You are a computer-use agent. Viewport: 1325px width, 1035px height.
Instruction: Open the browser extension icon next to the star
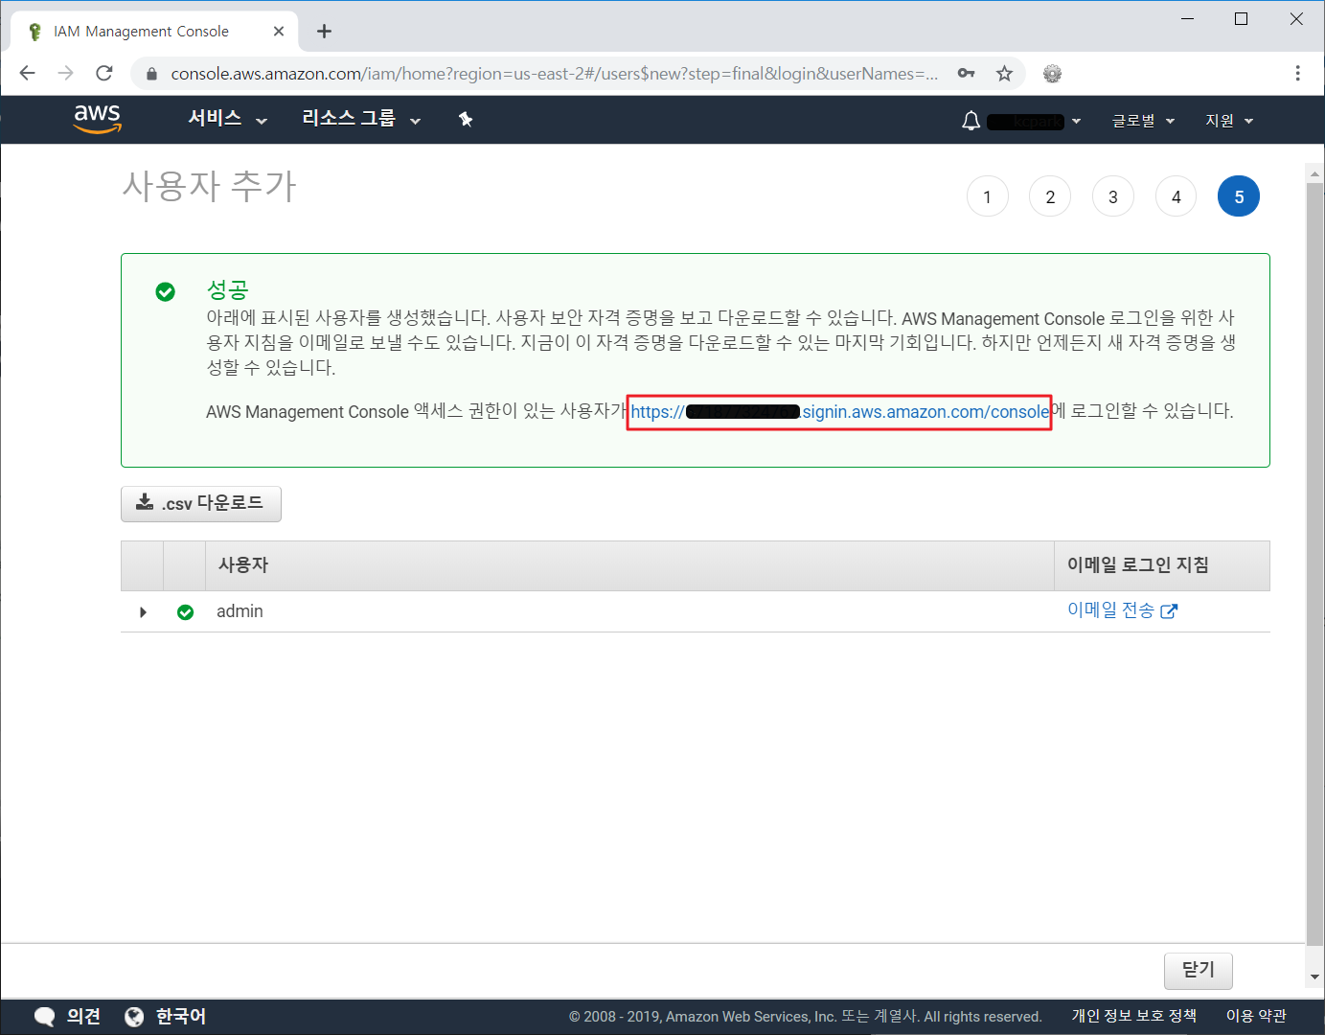click(x=1052, y=74)
